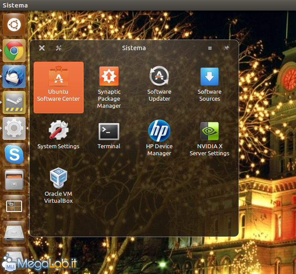Open Software Updater
Image resolution: width=296 pixels, height=274 pixels.
159,84
